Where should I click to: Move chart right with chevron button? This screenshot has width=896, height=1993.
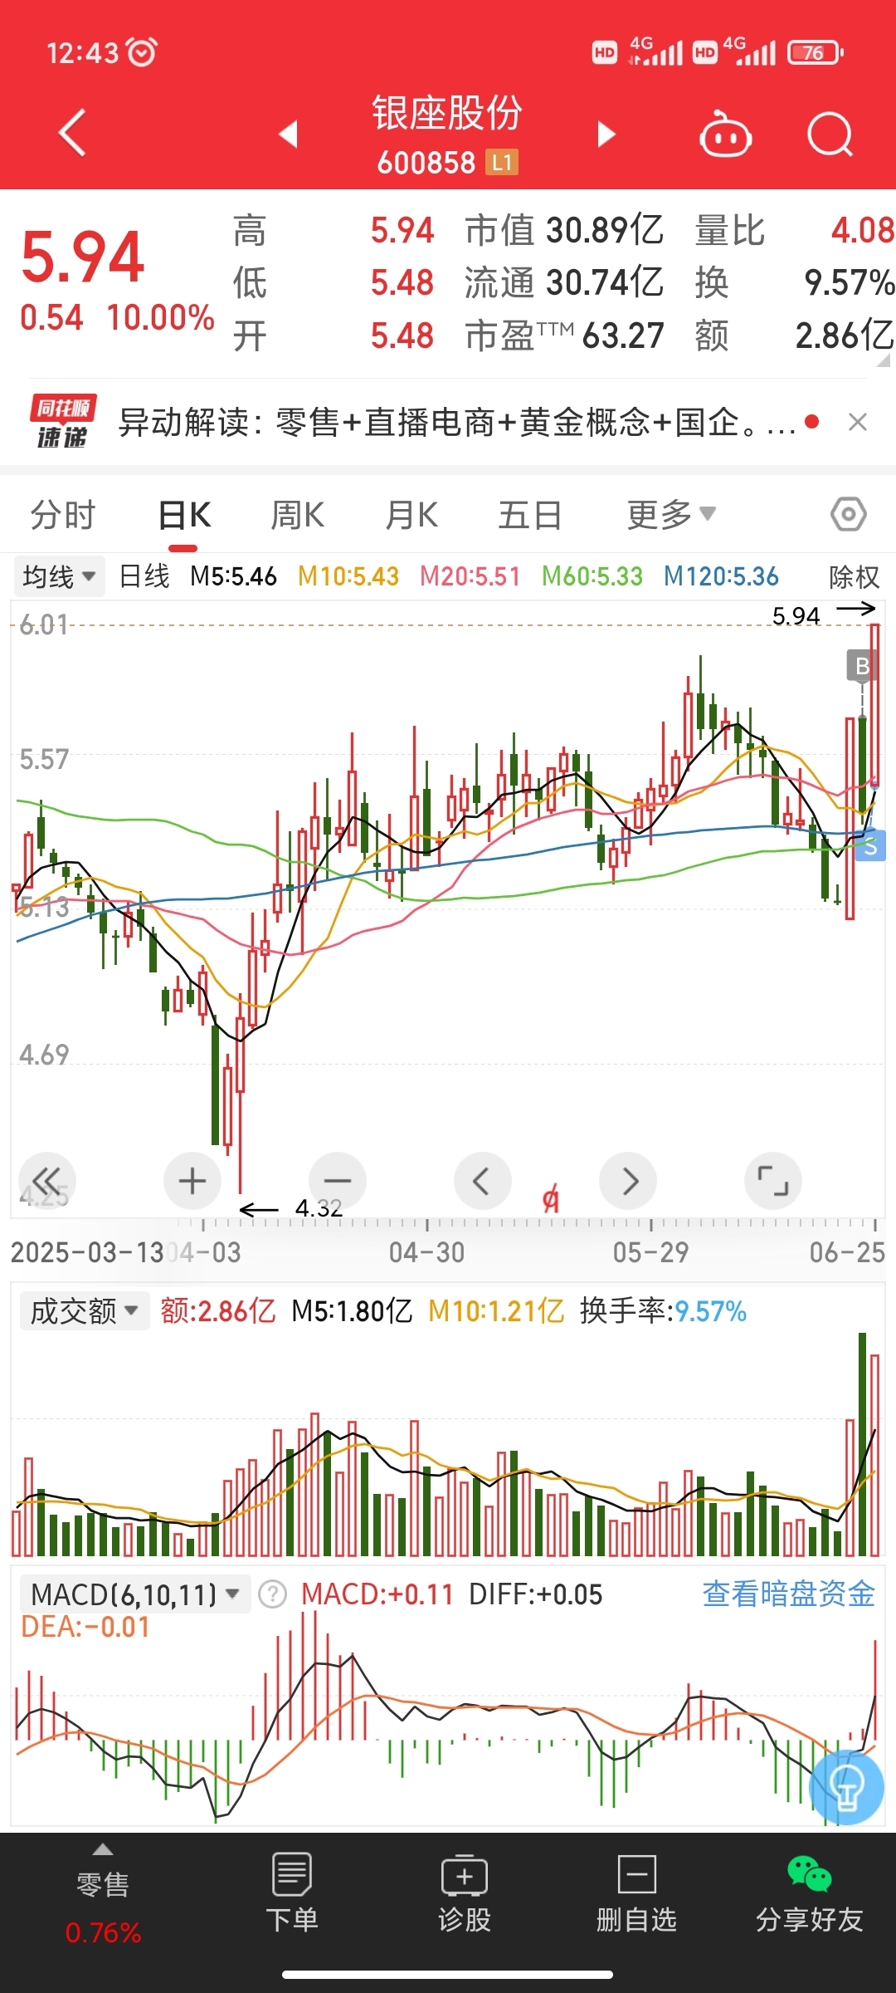[628, 1181]
